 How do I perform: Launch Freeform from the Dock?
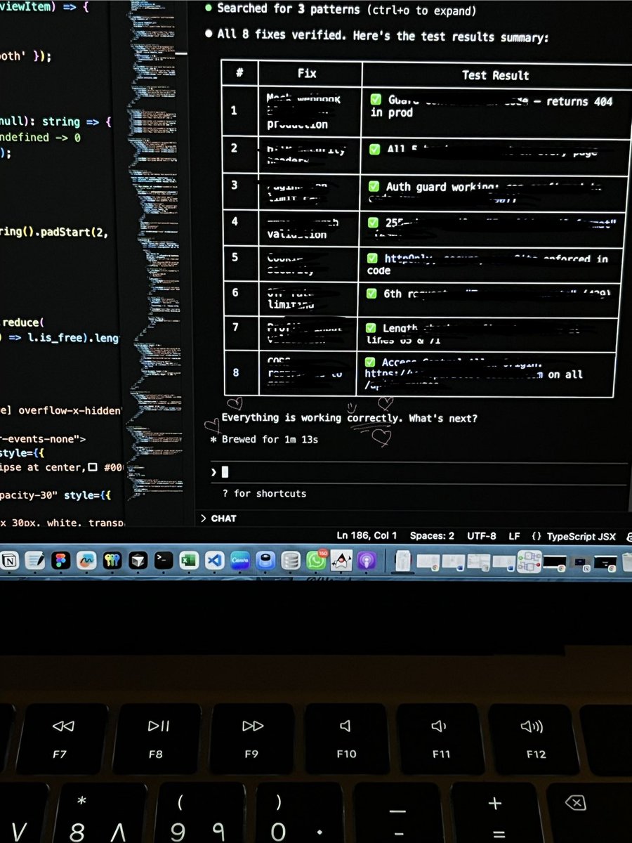(87, 561)
